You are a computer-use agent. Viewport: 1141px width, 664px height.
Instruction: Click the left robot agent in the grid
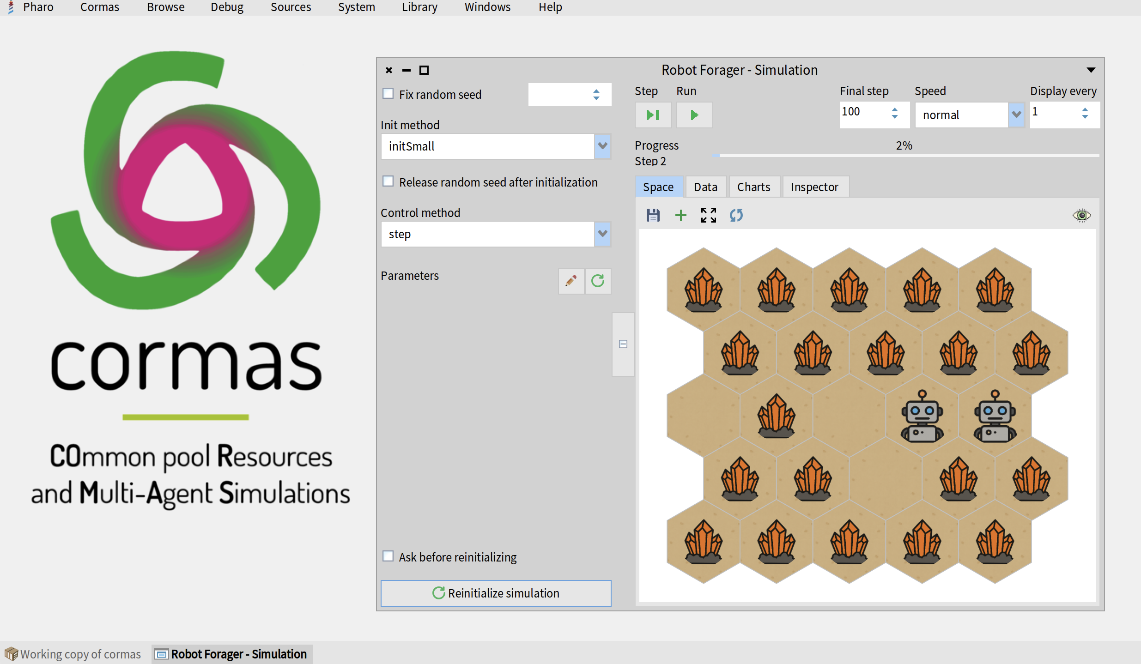click(x=922, y=416)
